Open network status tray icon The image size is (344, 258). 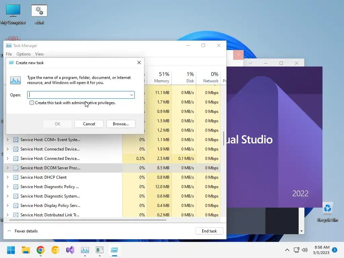[296, 250]
